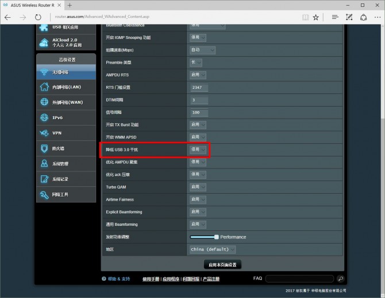Open the 产品注册 product registration link

[x=211, y=279]
